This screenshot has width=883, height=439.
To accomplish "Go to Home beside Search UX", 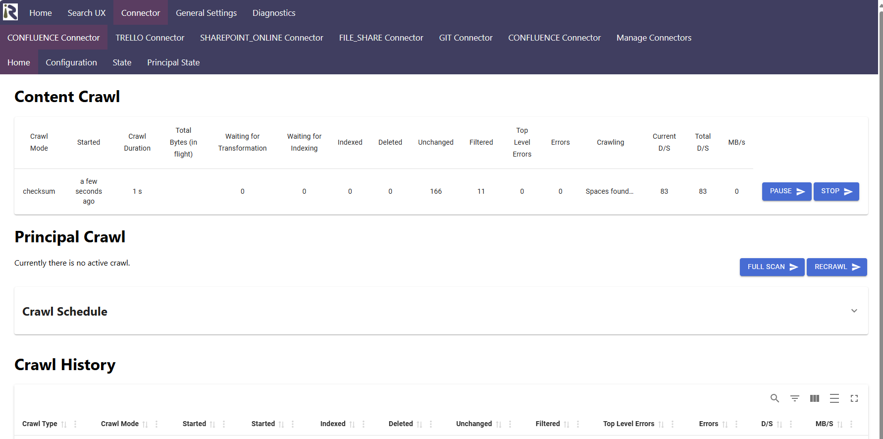I will pos(41,13).
